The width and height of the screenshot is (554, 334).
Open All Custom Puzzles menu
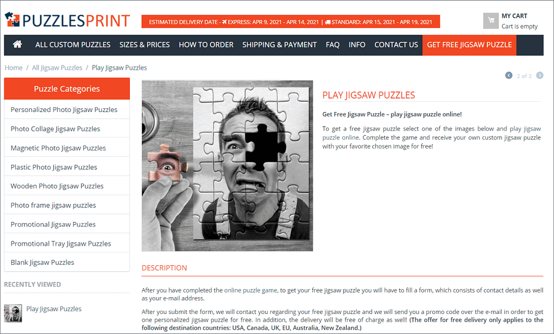tap(73, 45)
